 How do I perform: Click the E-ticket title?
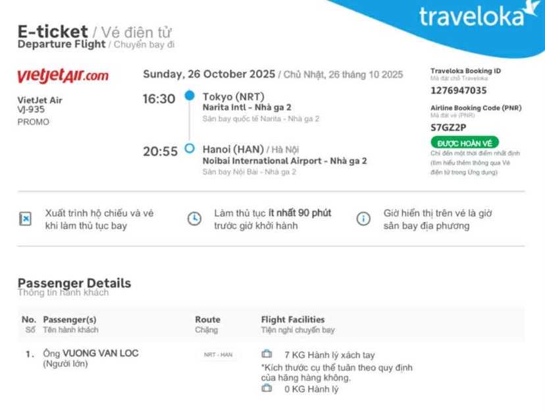[53, 31]
